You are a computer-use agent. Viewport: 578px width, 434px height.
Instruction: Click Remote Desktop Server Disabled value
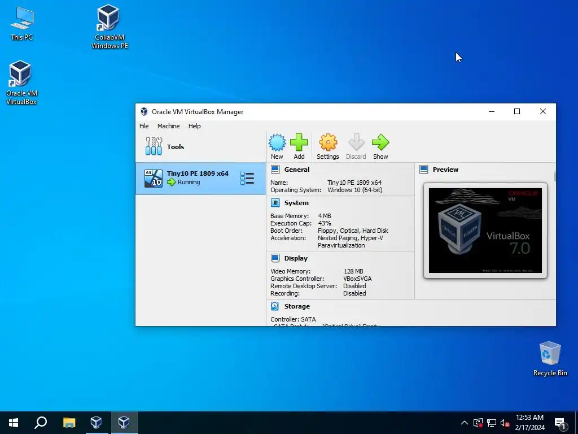tap(354, 285)
